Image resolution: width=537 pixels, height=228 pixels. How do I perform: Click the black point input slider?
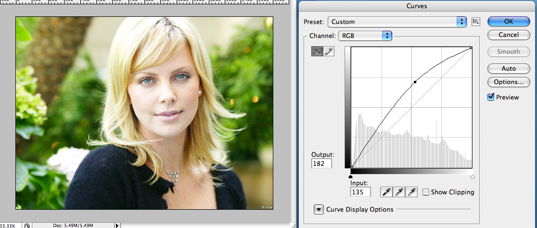pyautogui.click(x=350, y=177)
